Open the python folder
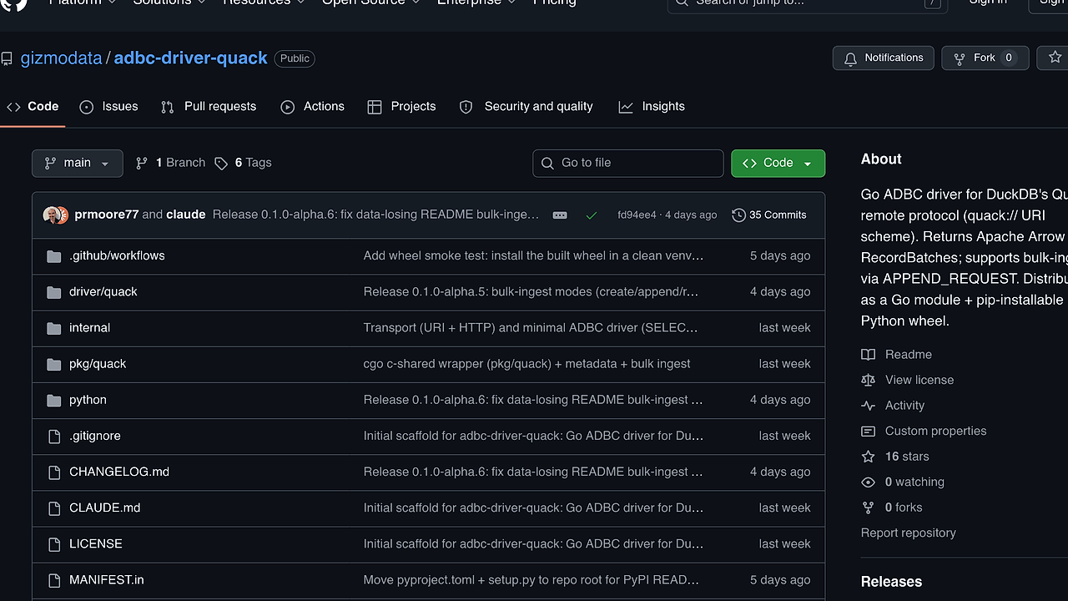 tap(88, 399)
